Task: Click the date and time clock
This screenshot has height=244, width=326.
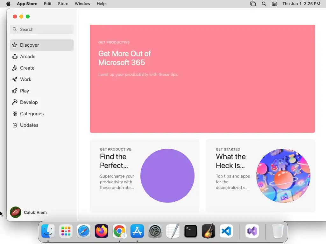Action: pyautogui.click(x=301, y=4)
